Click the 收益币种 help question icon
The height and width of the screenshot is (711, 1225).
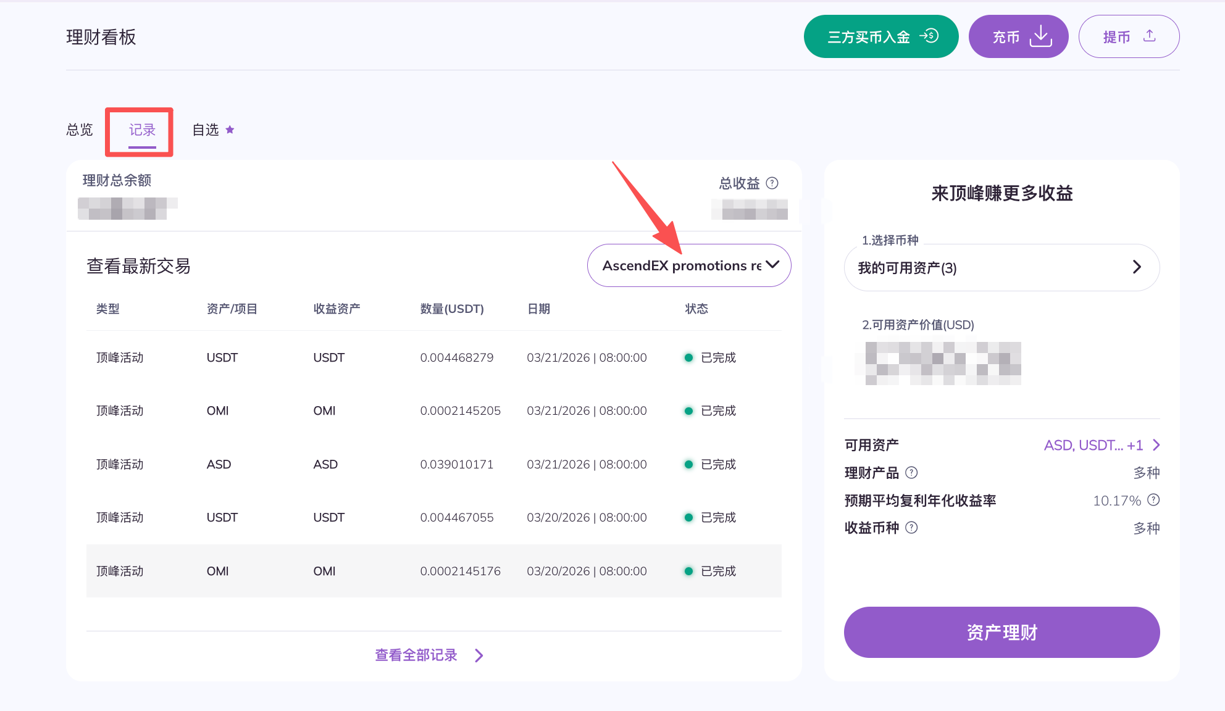click(911, 528)
